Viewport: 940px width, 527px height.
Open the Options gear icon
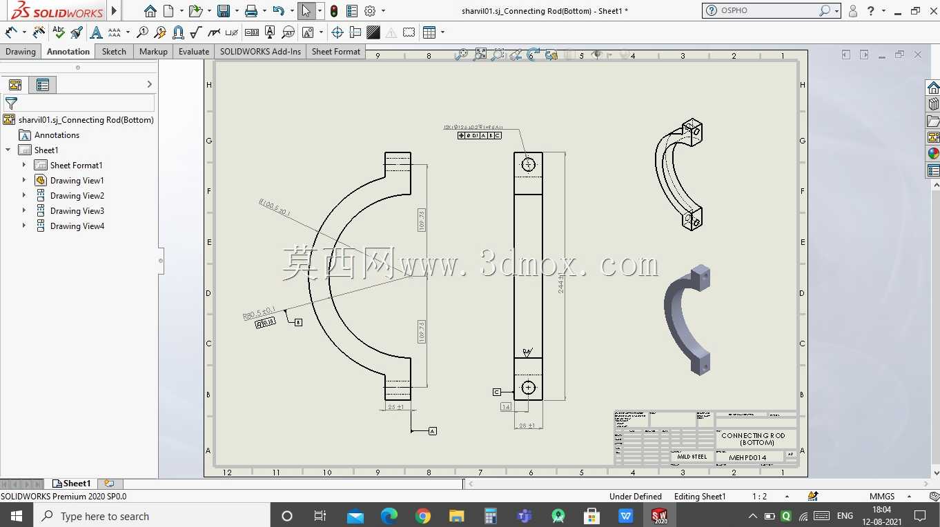pyautogui.click(x=370, y=11)
